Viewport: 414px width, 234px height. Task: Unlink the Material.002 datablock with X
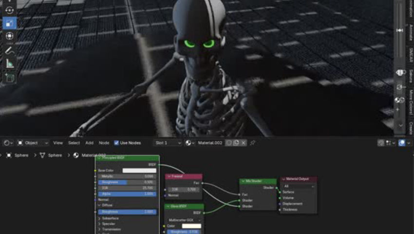(244, 143)
